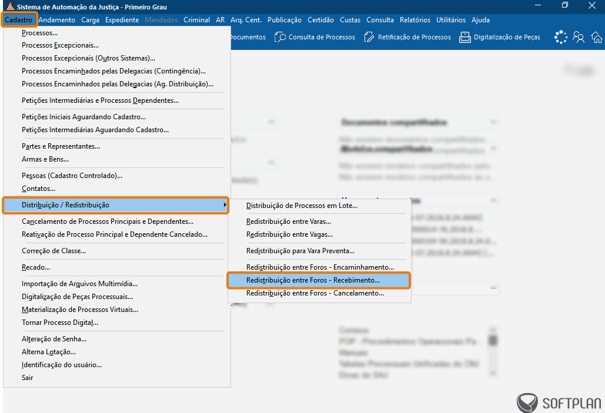Screen dimensions: 605x413
Task: Select Redistribuição entre Vagas...
Action: tap(319, 234)
